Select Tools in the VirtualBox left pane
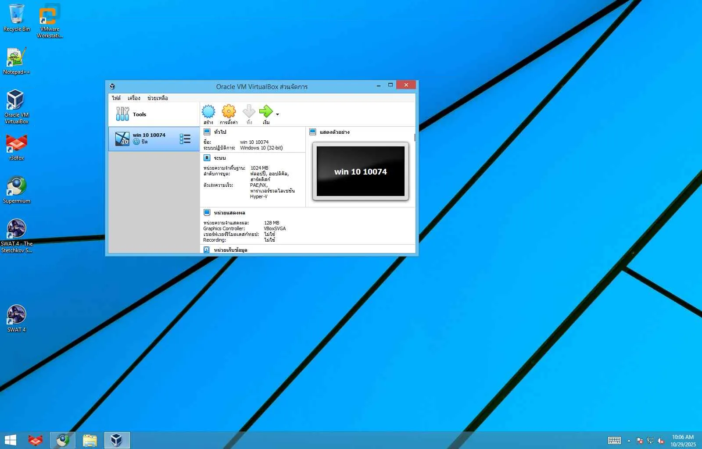 click(154, 114)
